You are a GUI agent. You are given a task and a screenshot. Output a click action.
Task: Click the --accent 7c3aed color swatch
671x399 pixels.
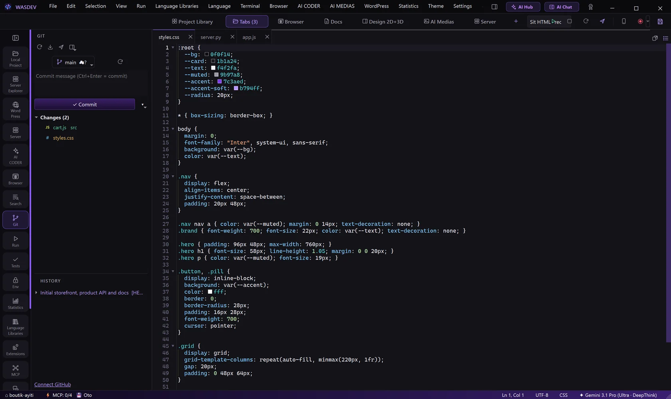point(219,81)
